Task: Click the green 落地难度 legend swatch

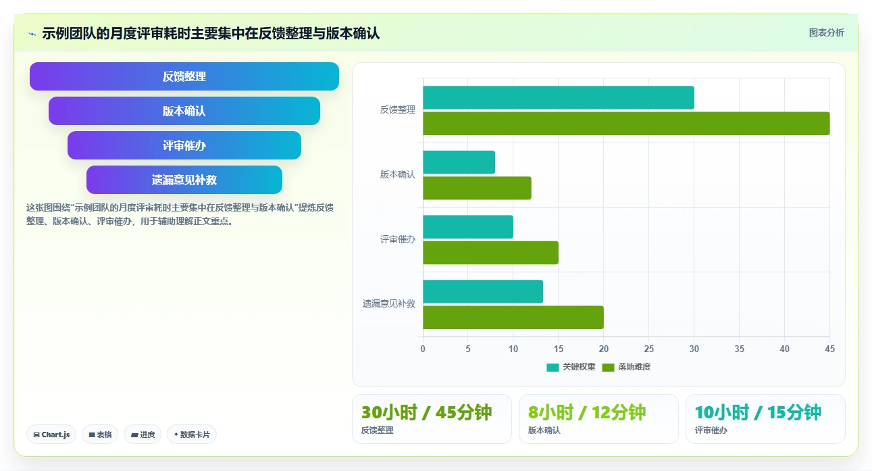Action: coord(608,368)
